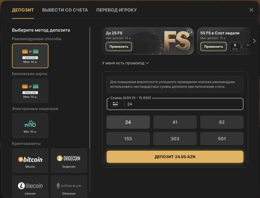Select m10 e-wallet payment method
This screenshot has height=198, width=260.
(30, 126)
